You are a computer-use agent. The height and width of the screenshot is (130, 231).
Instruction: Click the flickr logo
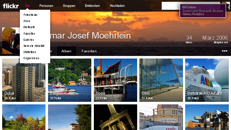11,6
